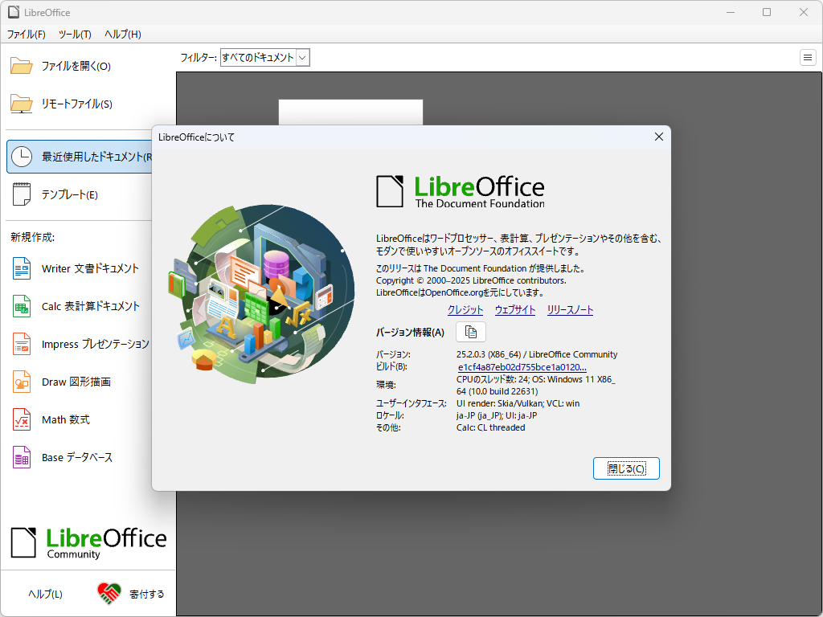Create a new Base database
823x617 pixels.
click(x=75, y=456)
